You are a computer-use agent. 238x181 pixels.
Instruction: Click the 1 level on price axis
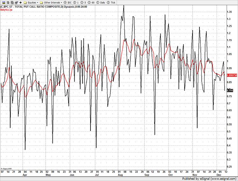[x=227, y=61]
